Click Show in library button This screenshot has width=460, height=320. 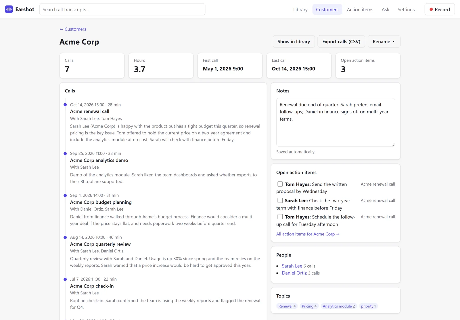point(294,41)
